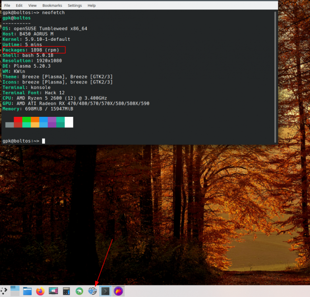Click the 'OS: openSUSE Tumbleweed x86_64' line
Screen dimensions: 310x297
(x=45, y=29)
